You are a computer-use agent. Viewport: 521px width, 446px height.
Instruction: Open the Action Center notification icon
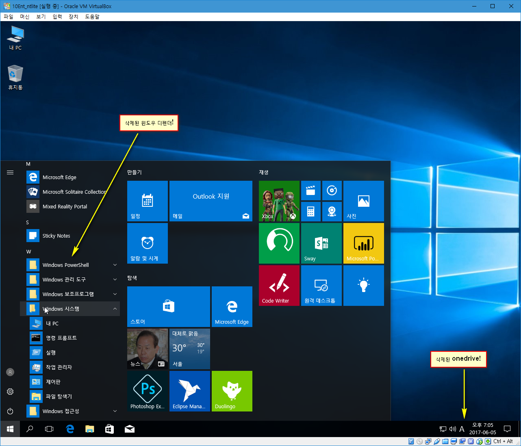coord(507,429)
